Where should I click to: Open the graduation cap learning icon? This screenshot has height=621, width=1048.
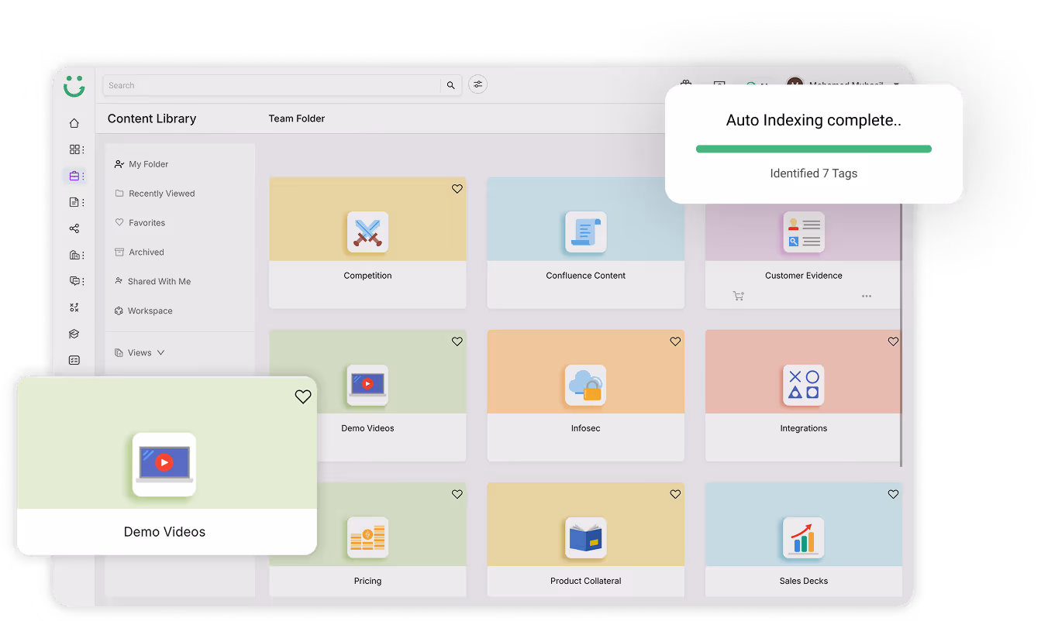coord(74,334)
